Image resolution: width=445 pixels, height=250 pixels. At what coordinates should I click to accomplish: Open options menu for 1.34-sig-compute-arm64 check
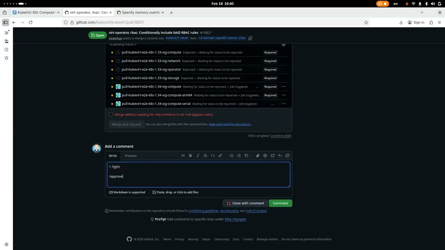(284, 95)
